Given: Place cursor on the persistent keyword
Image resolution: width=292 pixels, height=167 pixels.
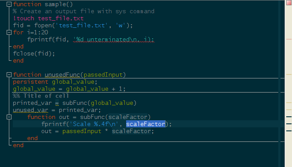Looking at the screenshot, I should tap(31, 82).
